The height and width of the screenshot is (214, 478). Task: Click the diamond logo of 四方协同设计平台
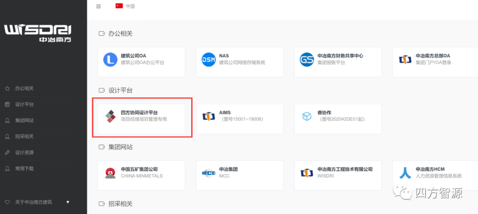coord(110,116)
